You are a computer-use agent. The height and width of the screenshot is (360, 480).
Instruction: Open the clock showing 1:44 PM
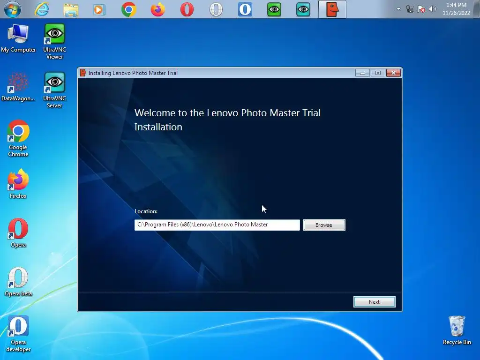tap(456, 9)
